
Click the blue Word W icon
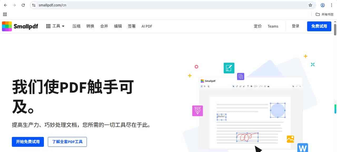click(x=303, y=148)
